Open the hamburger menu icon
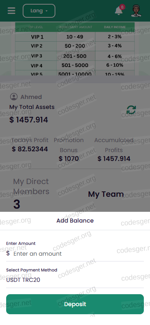 (x=12, y=11)
